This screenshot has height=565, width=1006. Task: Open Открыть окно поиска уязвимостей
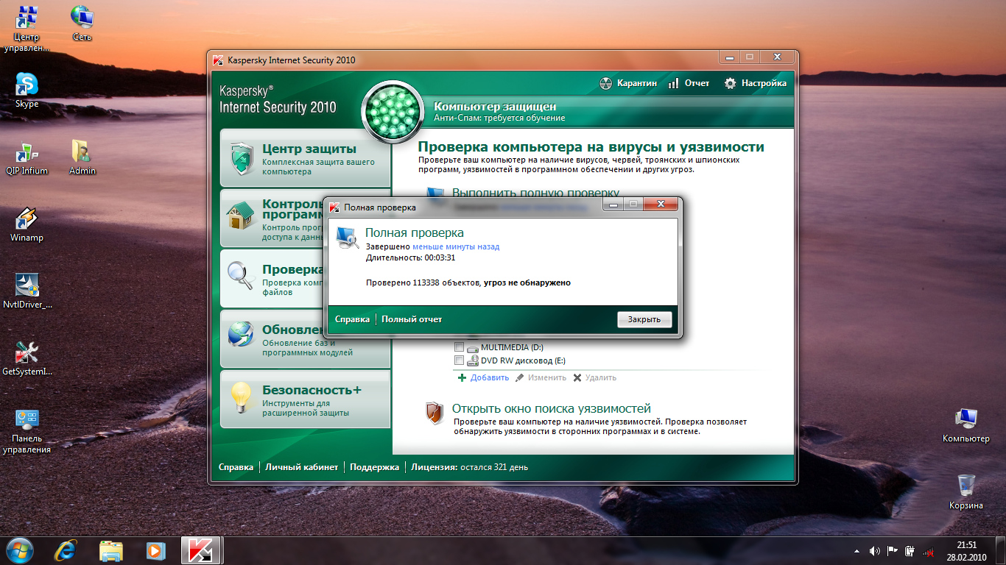coord(552,408)
